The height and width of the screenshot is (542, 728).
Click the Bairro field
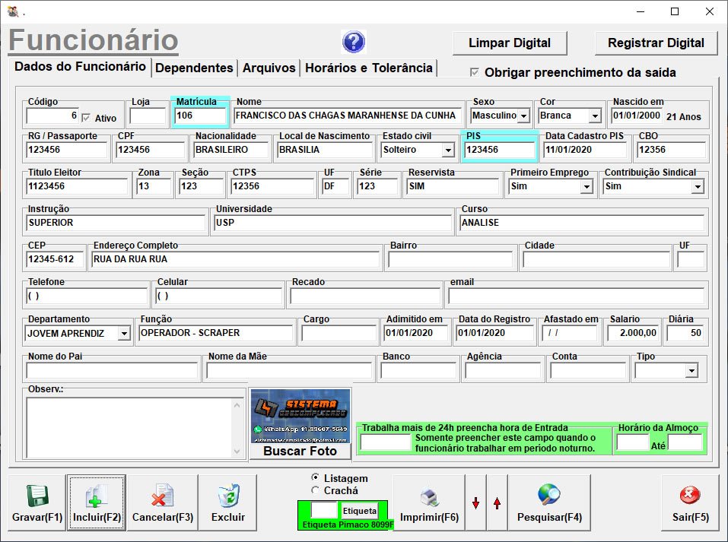click(450, 259)
